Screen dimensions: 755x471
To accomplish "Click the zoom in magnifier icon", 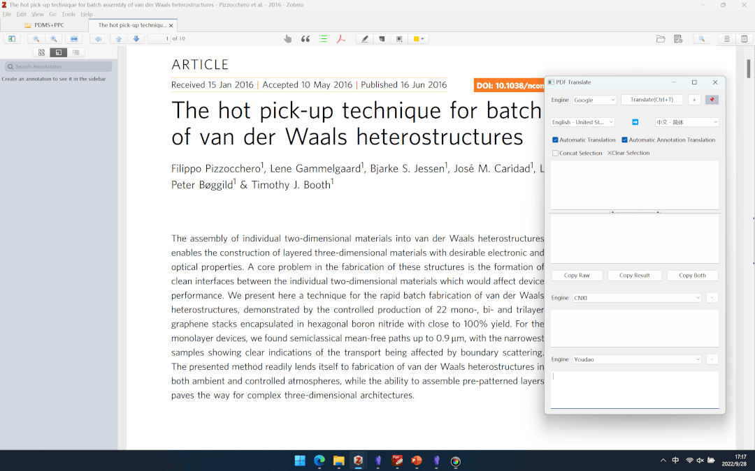I will (54, 39).
